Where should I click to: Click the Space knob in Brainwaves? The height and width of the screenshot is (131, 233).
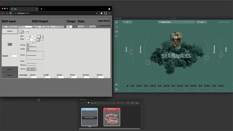point(131,52)
